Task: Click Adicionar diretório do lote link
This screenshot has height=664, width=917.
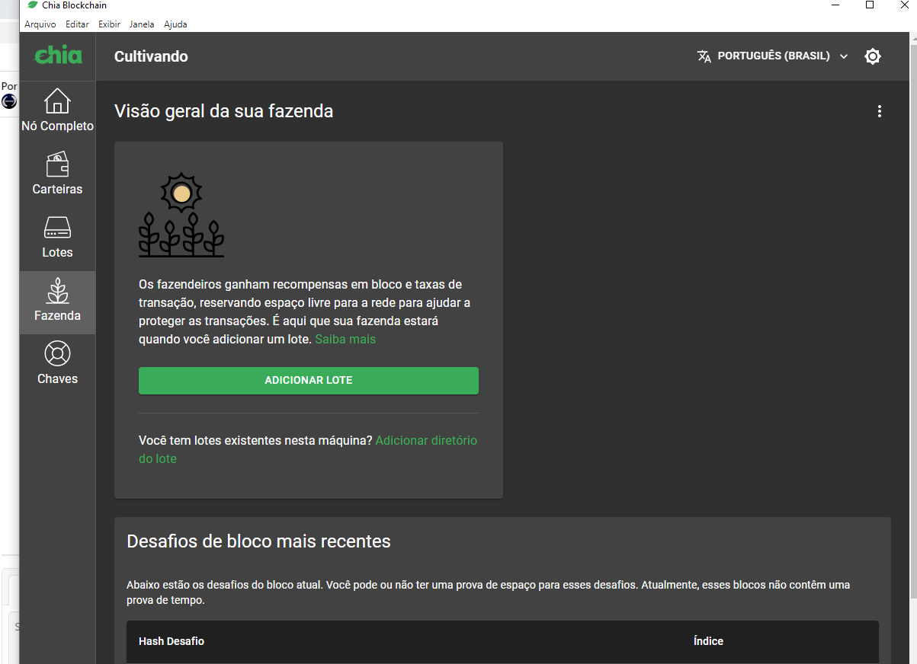Action: coord(308,449)
